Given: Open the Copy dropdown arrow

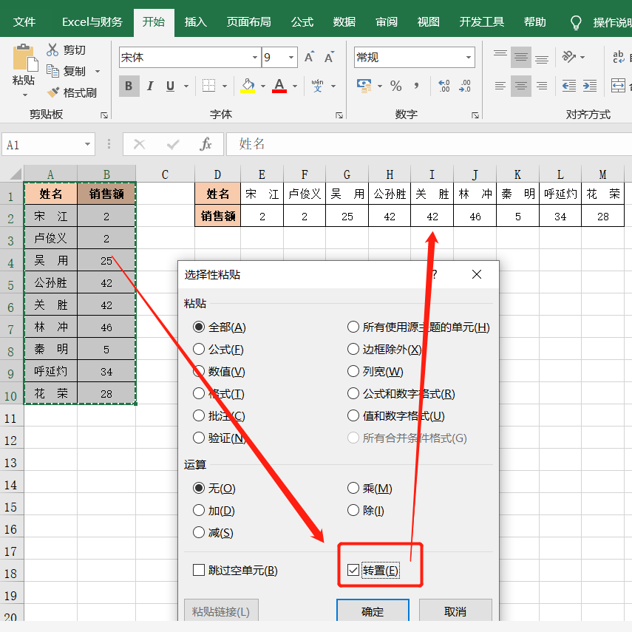Looking at the screenshot, I should click(x=97, y=72).
